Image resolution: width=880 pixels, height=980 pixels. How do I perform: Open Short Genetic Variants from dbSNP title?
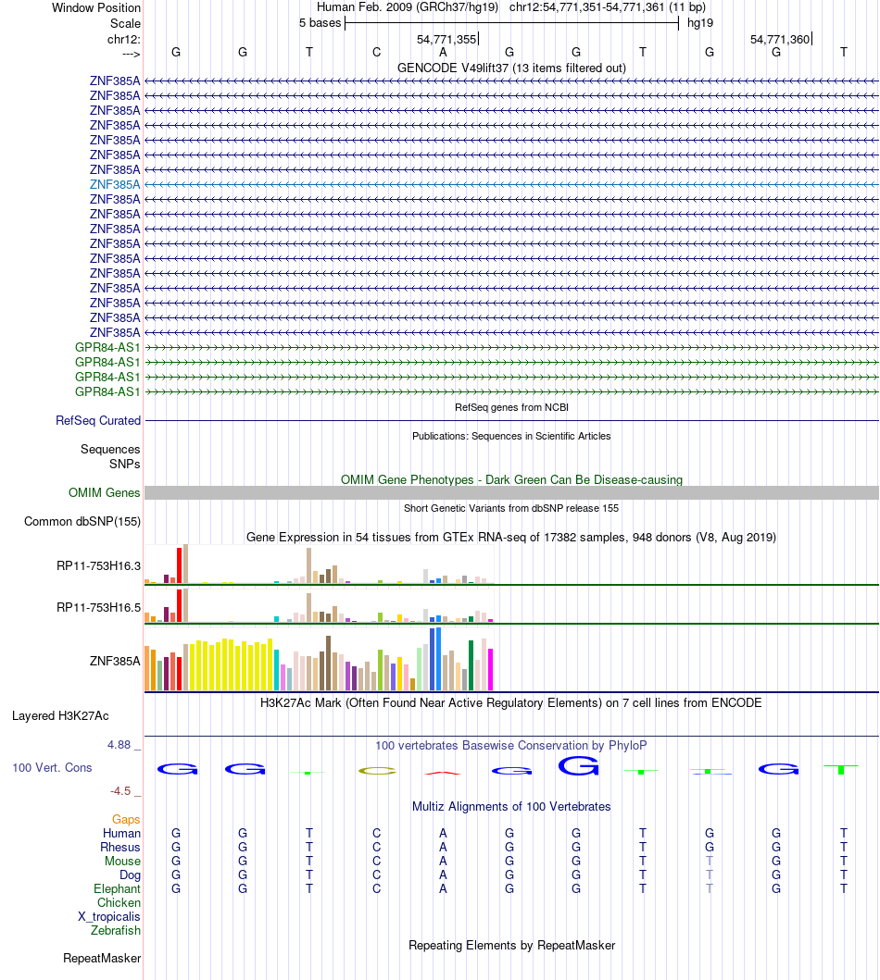511,508
